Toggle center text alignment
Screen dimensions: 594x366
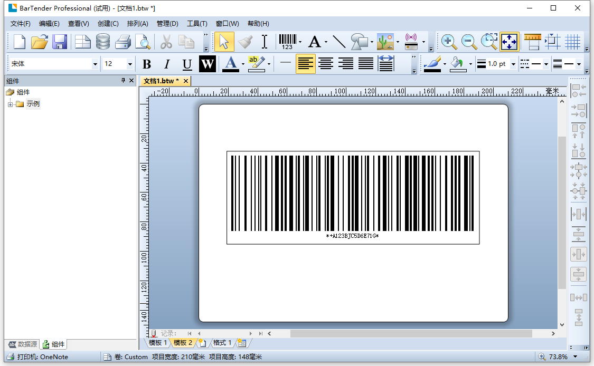[326, 64]
